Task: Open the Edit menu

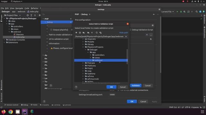Action: (7, 8)
